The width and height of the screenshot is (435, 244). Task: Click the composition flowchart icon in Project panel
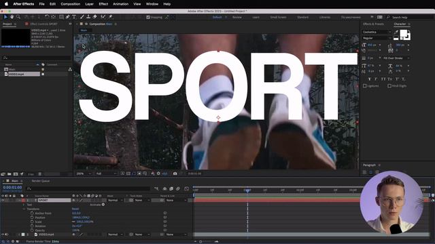pyautogui.click(x=70, y=69)
